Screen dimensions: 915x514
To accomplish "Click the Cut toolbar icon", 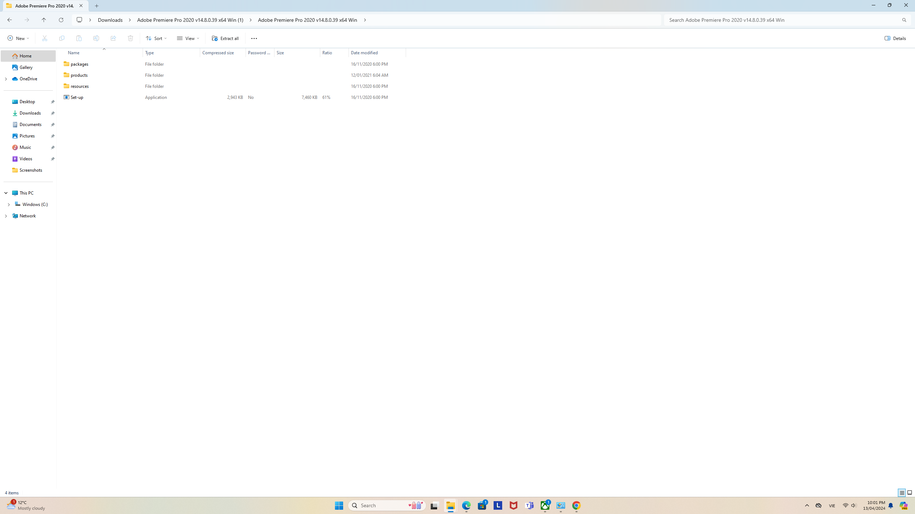I will (x=45, y=38).
